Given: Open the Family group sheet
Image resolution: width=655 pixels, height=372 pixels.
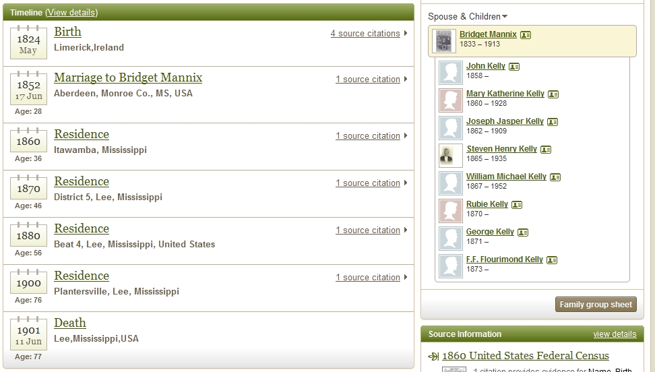Looking at the screenshot, I should (x=596, y=305).
